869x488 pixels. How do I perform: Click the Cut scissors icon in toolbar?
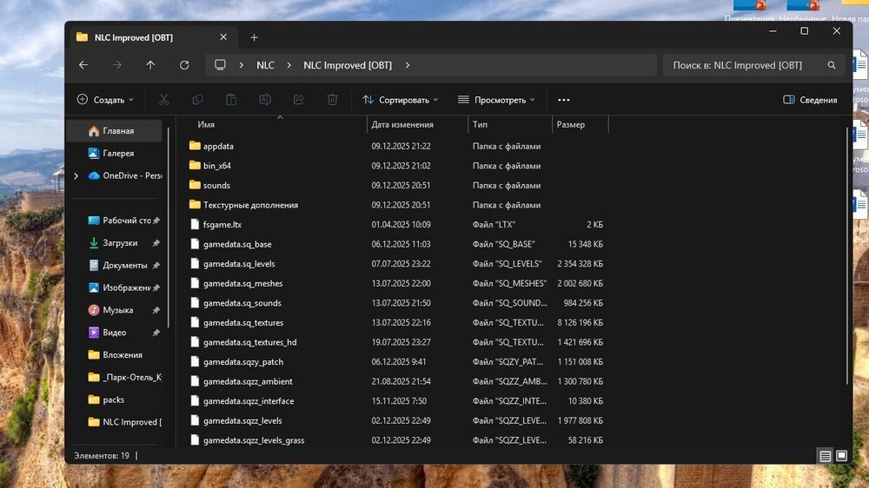click(x=163, y=100)
